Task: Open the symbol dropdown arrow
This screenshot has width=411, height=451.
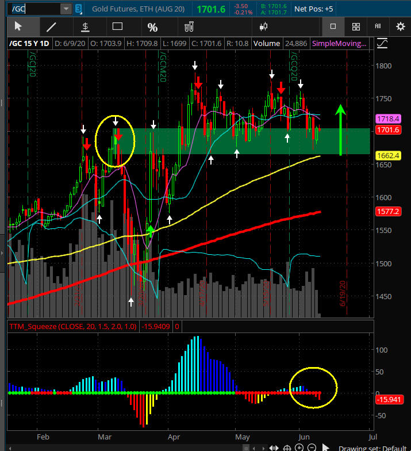Action: pos(66,9)
